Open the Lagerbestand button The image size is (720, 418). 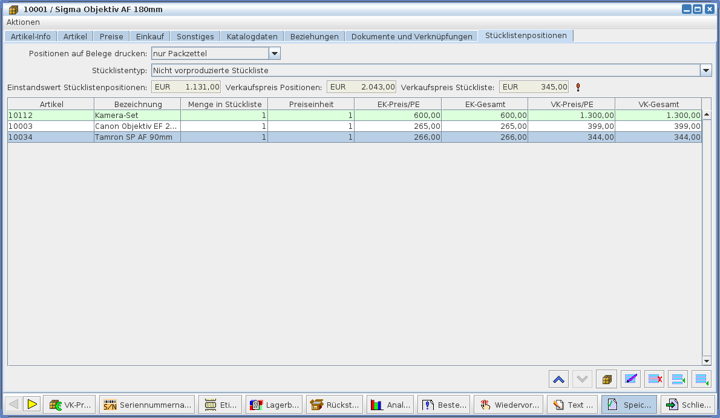(273, 405)
